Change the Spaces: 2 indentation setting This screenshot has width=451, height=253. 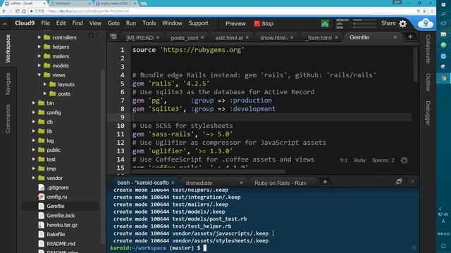[383, 160]
